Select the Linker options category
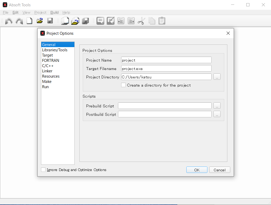Image resolution: width=271 pixels, height=205 pixels. (58, 71)
